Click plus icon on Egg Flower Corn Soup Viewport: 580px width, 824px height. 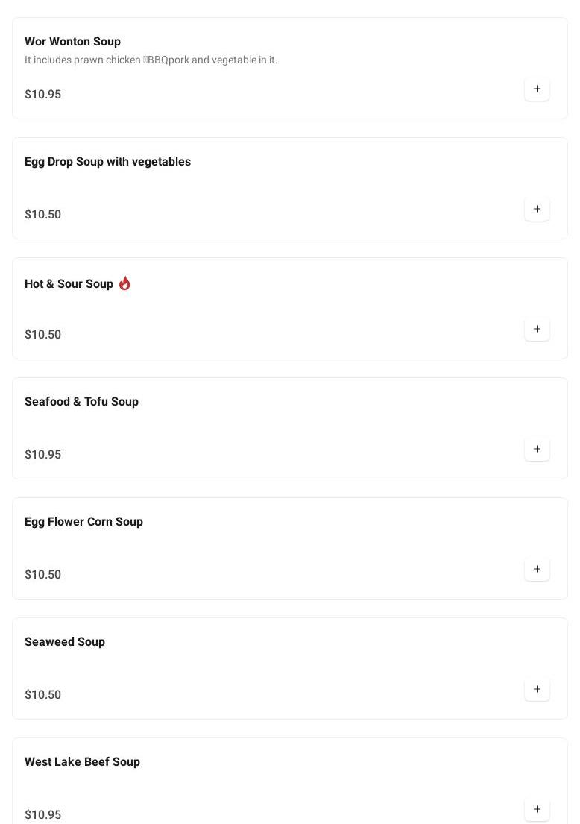537,570
